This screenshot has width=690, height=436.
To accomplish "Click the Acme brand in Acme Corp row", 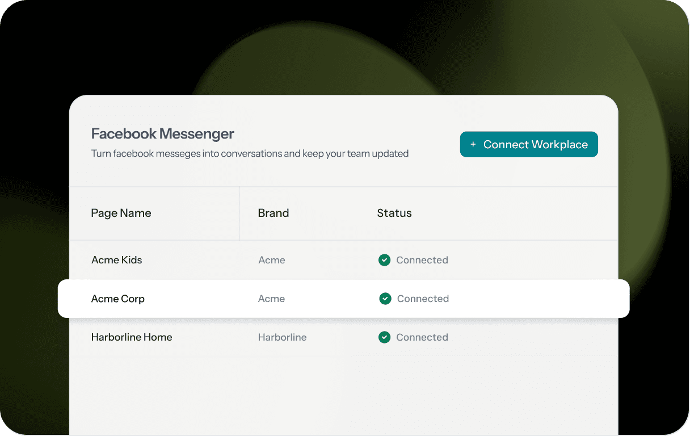I will (x=272, y=299).
